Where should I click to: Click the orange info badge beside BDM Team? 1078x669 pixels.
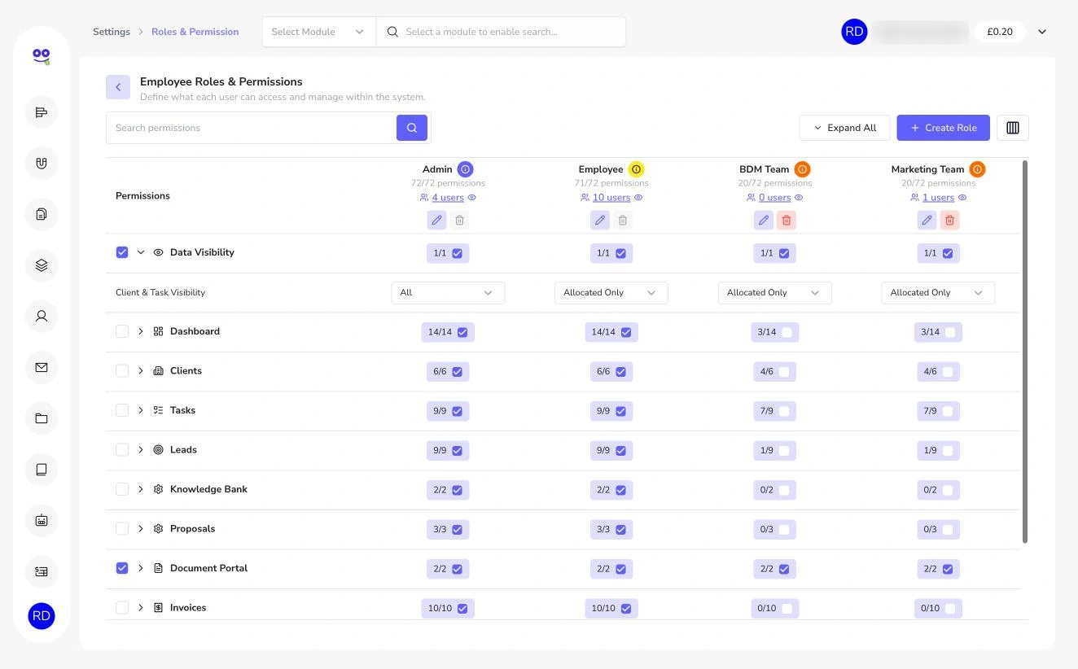tap(802, 169)
